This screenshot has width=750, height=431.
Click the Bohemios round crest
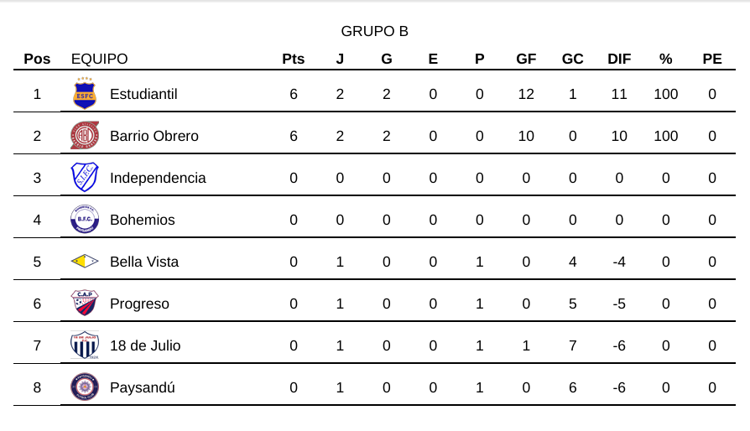(x=85, y=220)
